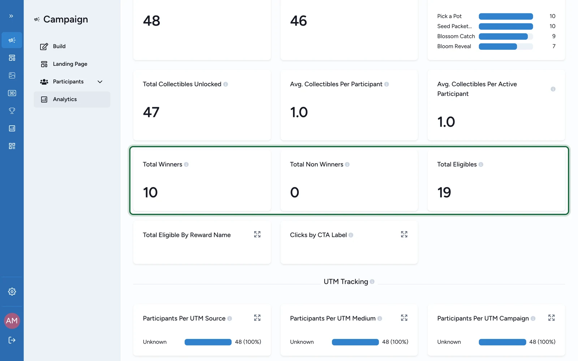
Task: Expand the Participants submenu chevron
Action: tap(100, 82)
